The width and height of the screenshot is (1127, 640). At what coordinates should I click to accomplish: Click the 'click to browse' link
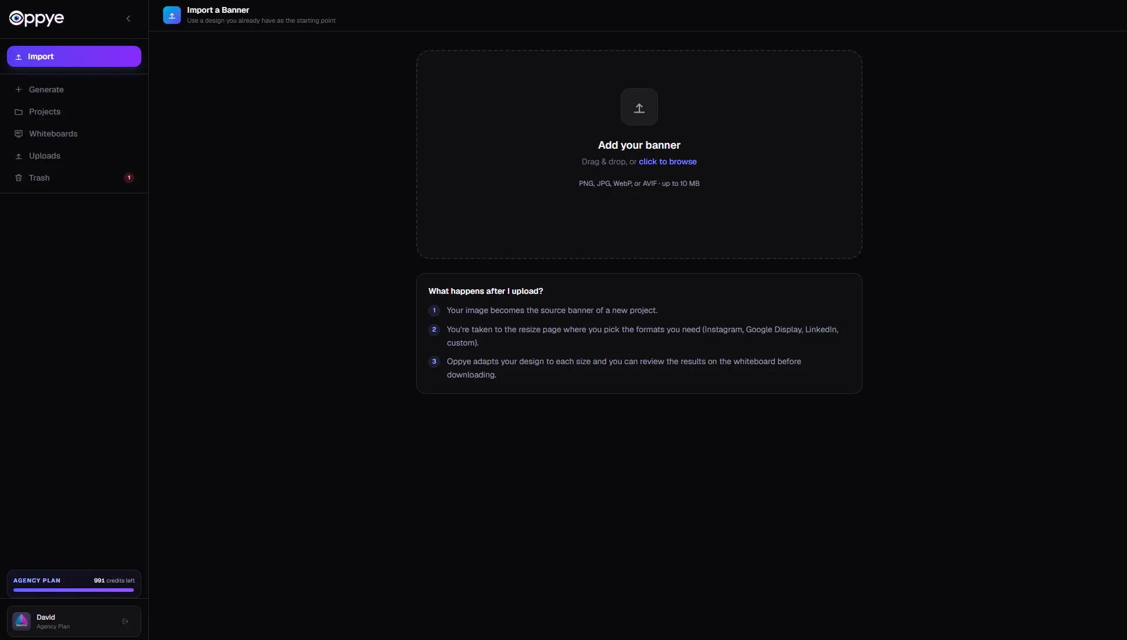pyautogui.click(x=668, y=161)
